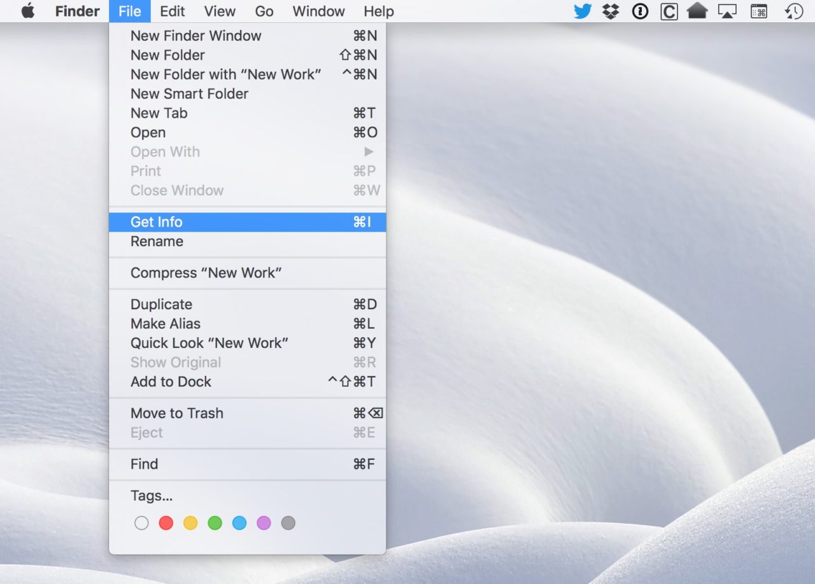Open the Tags… dialog
The image size is (815, 584).
point(247,496)
